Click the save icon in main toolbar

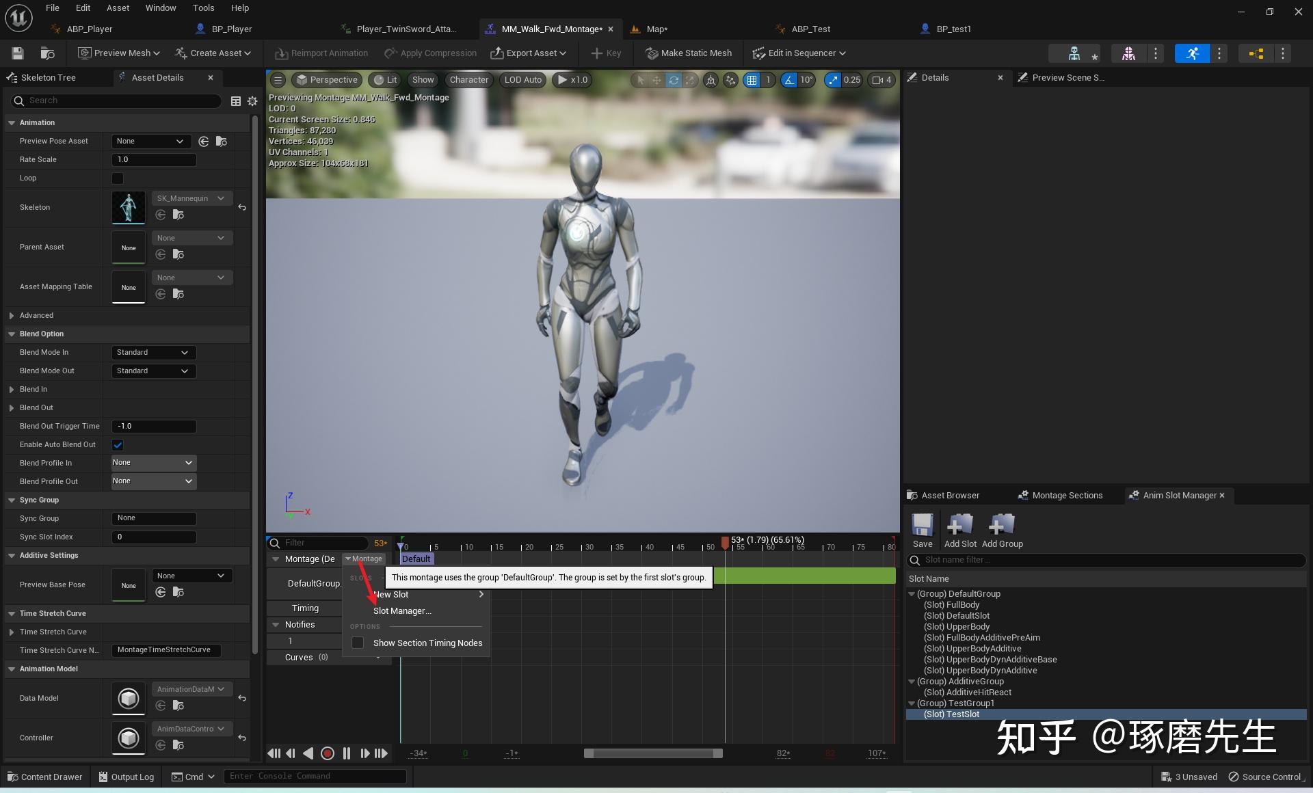click(x=18, y=53)
